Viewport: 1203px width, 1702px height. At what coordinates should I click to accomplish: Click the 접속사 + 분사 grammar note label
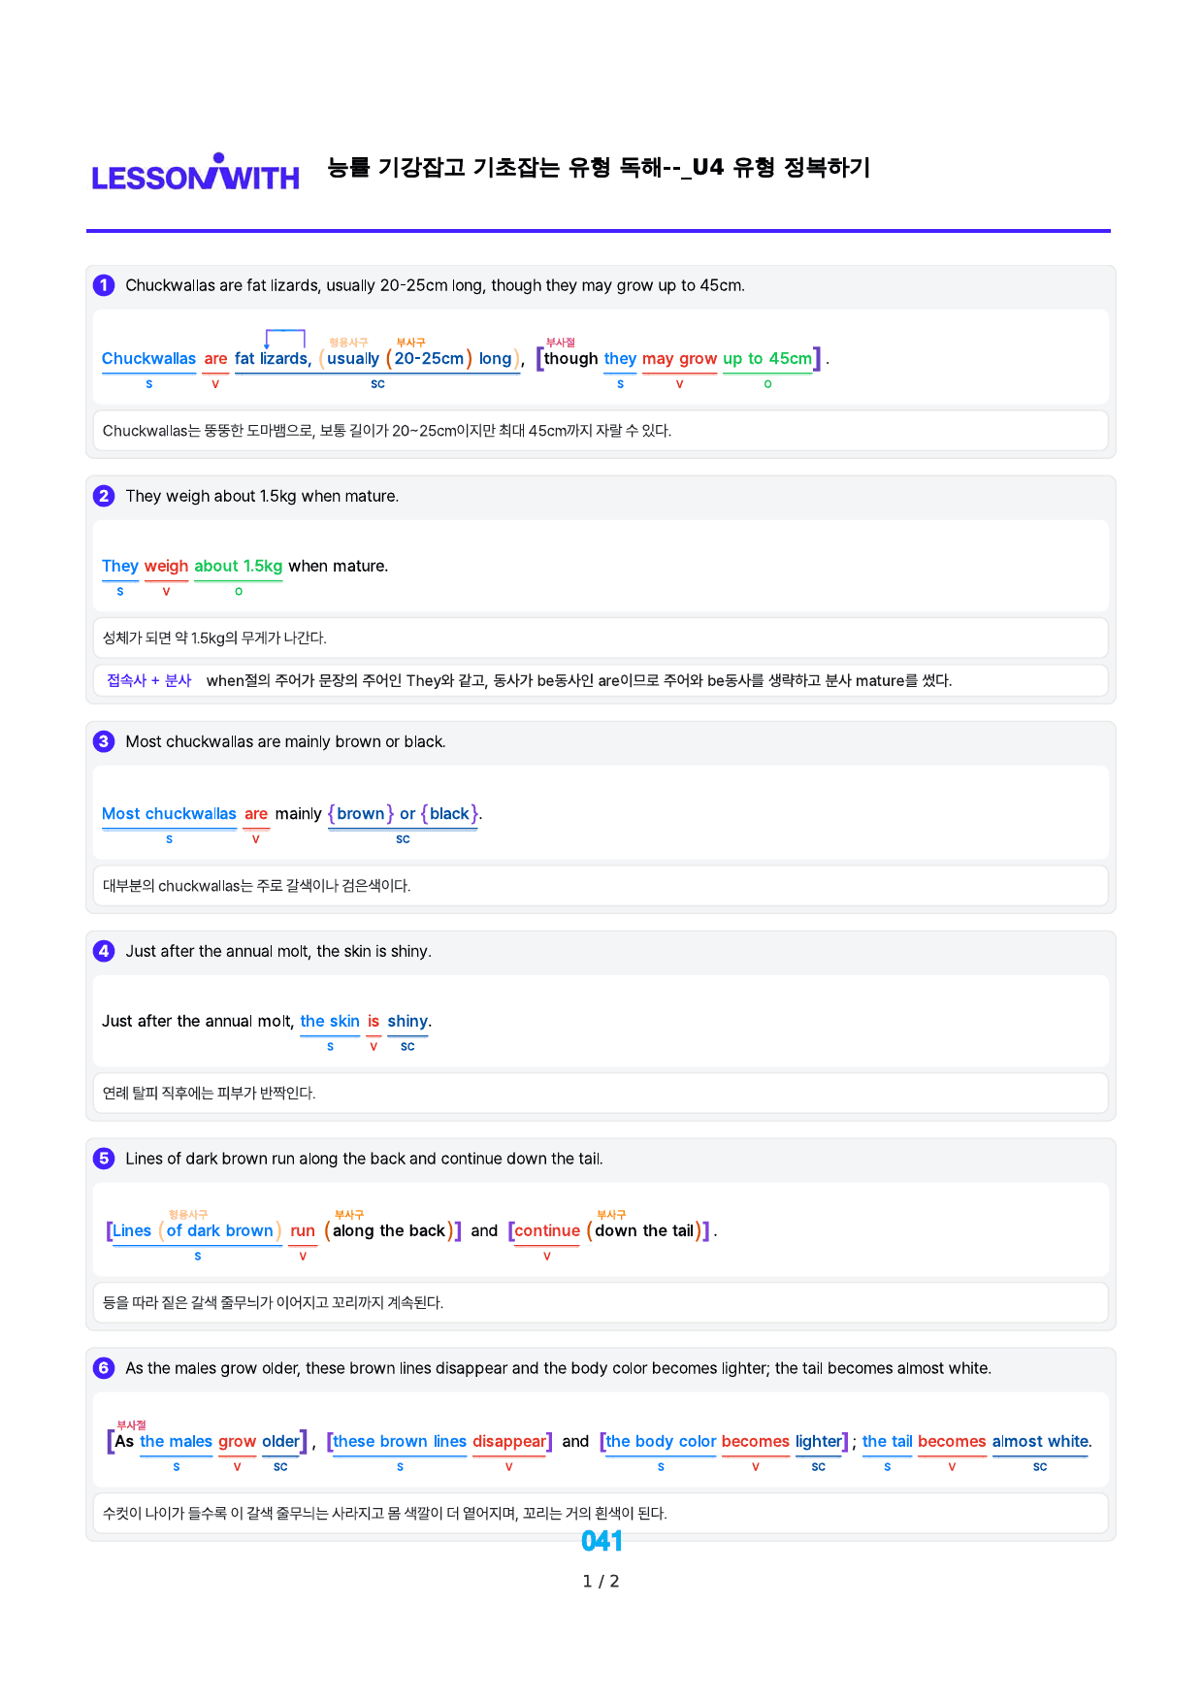pos(149,680)
